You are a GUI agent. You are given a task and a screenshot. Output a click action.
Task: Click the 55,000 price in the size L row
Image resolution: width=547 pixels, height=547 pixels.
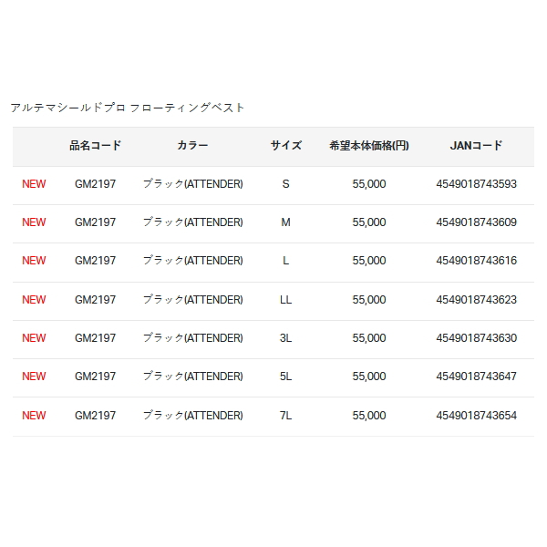pos(369,261)
